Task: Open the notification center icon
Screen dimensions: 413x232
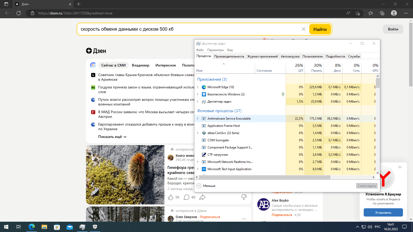Action: pos(404,227)
